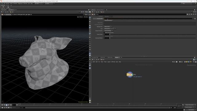Click the Geometry File path input field

click(x=148, y=18)
